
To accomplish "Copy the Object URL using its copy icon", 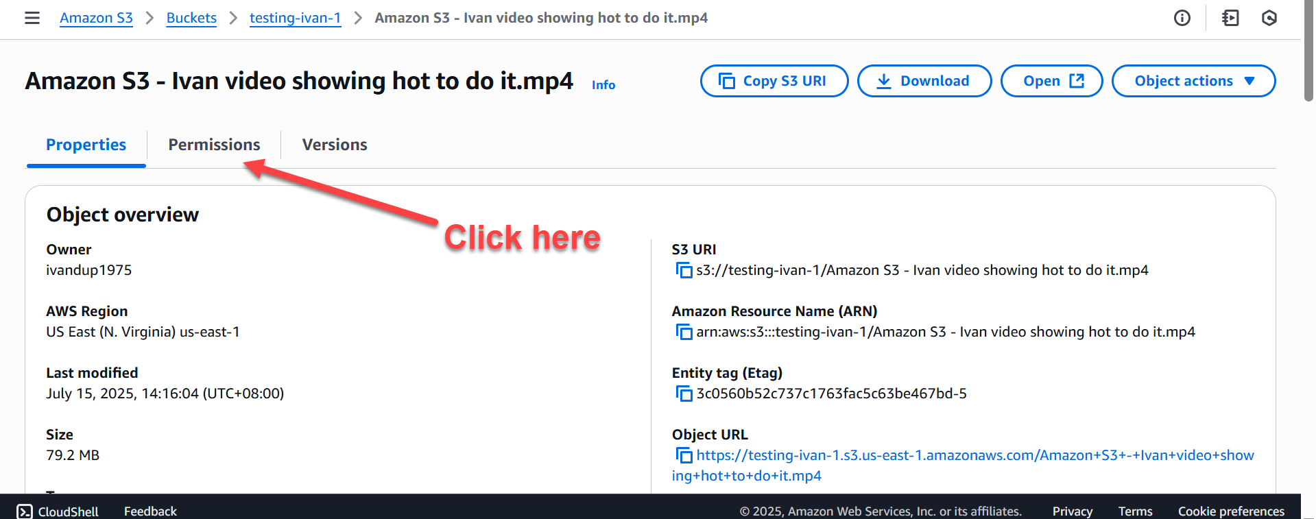I will (x=684, y=455).
